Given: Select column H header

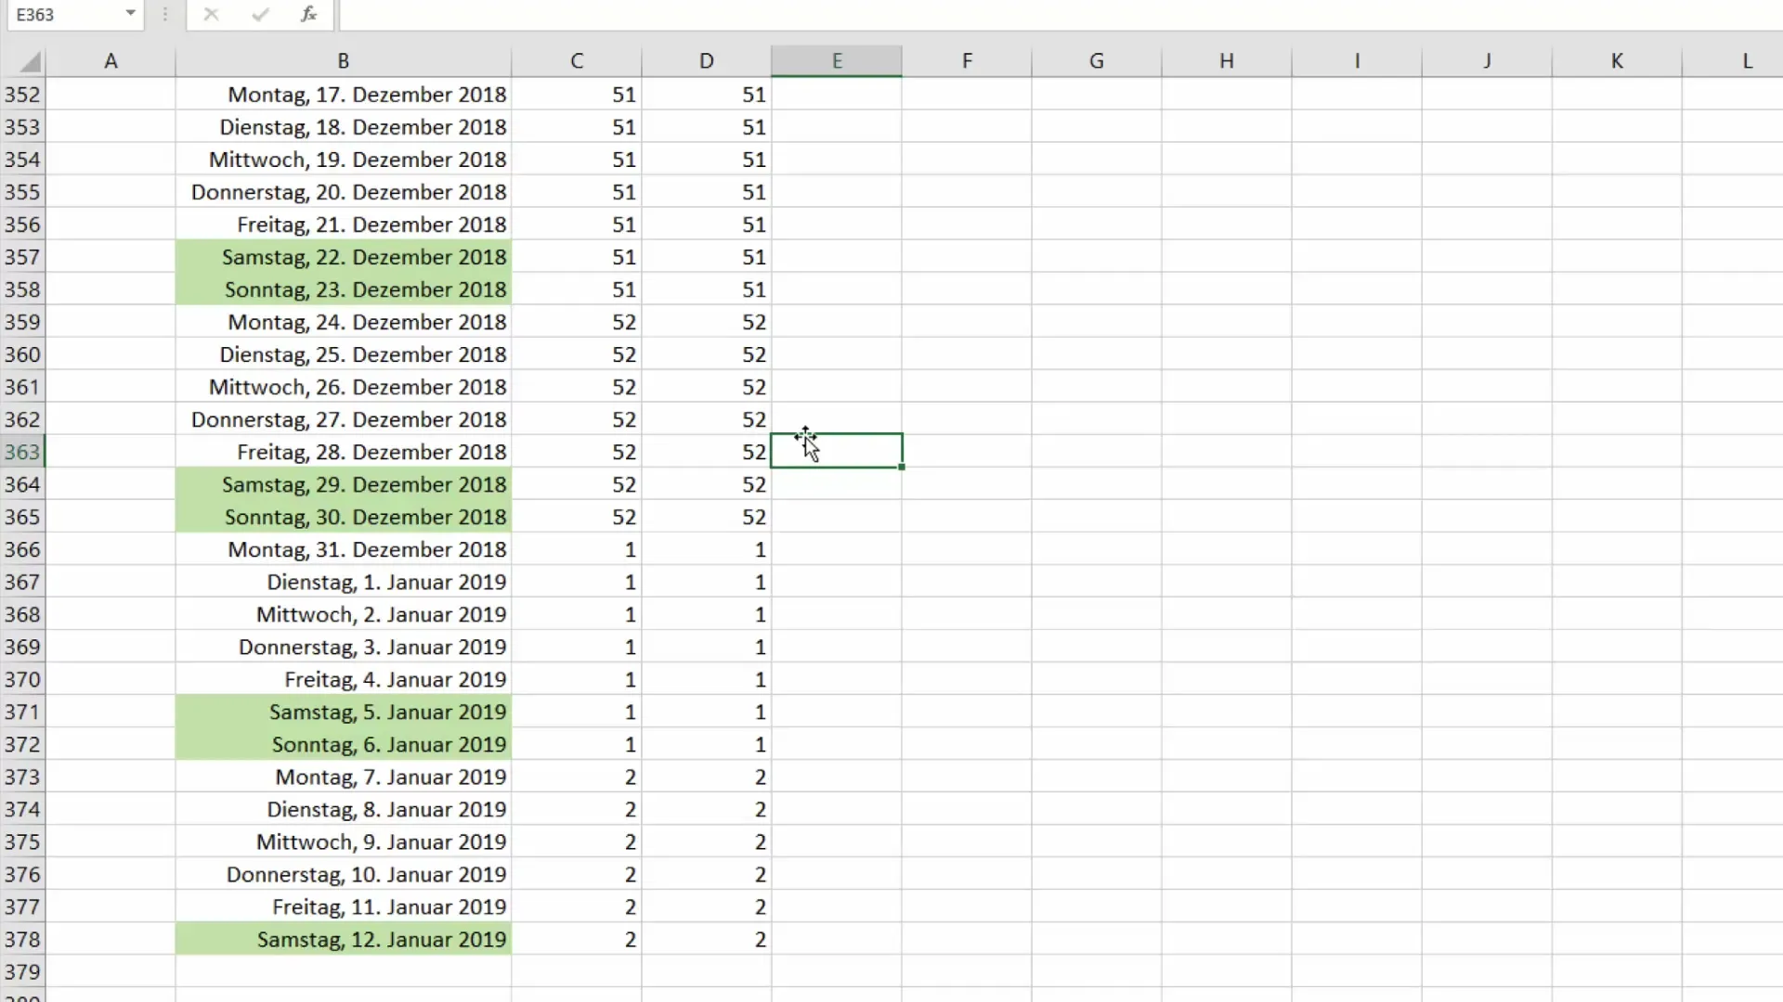Looking at the screenshot, I should point(1227,61).
